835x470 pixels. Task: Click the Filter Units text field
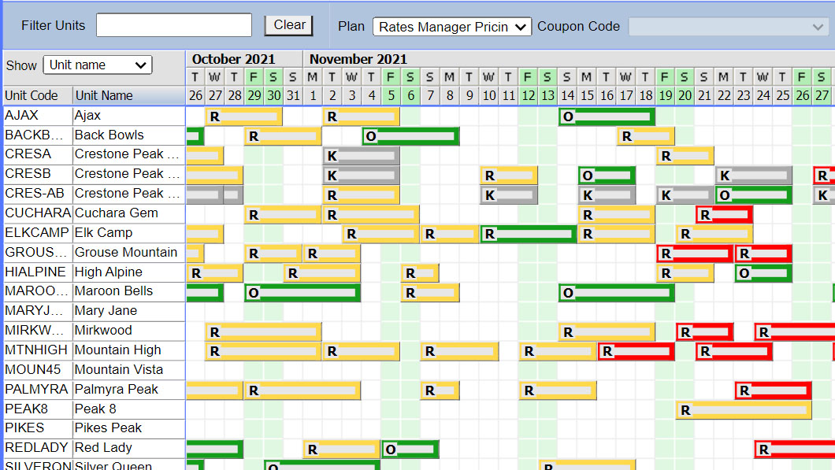click(174, 25)
